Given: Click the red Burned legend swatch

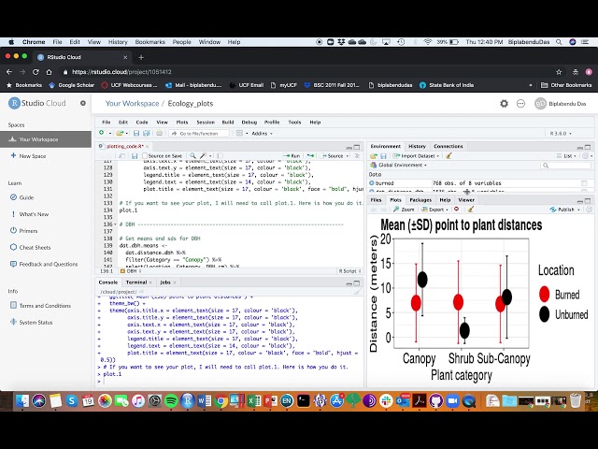Looking at the screenshot, I should click(544, 294).
